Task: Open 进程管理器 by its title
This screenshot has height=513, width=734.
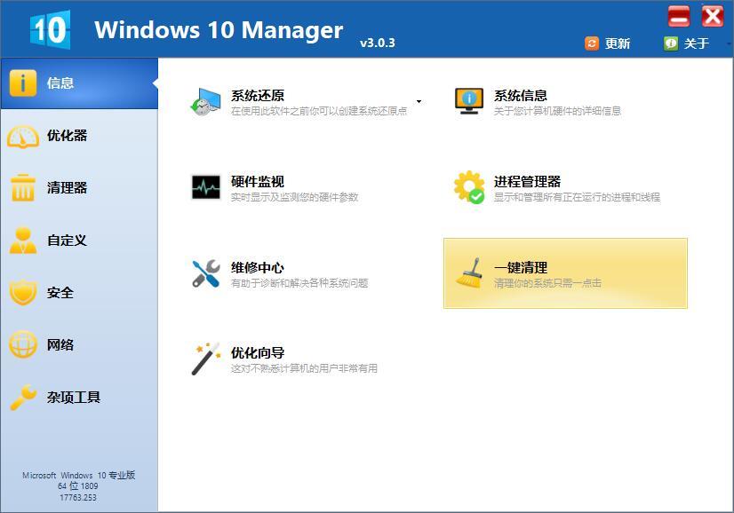Action: pos(527,181)
